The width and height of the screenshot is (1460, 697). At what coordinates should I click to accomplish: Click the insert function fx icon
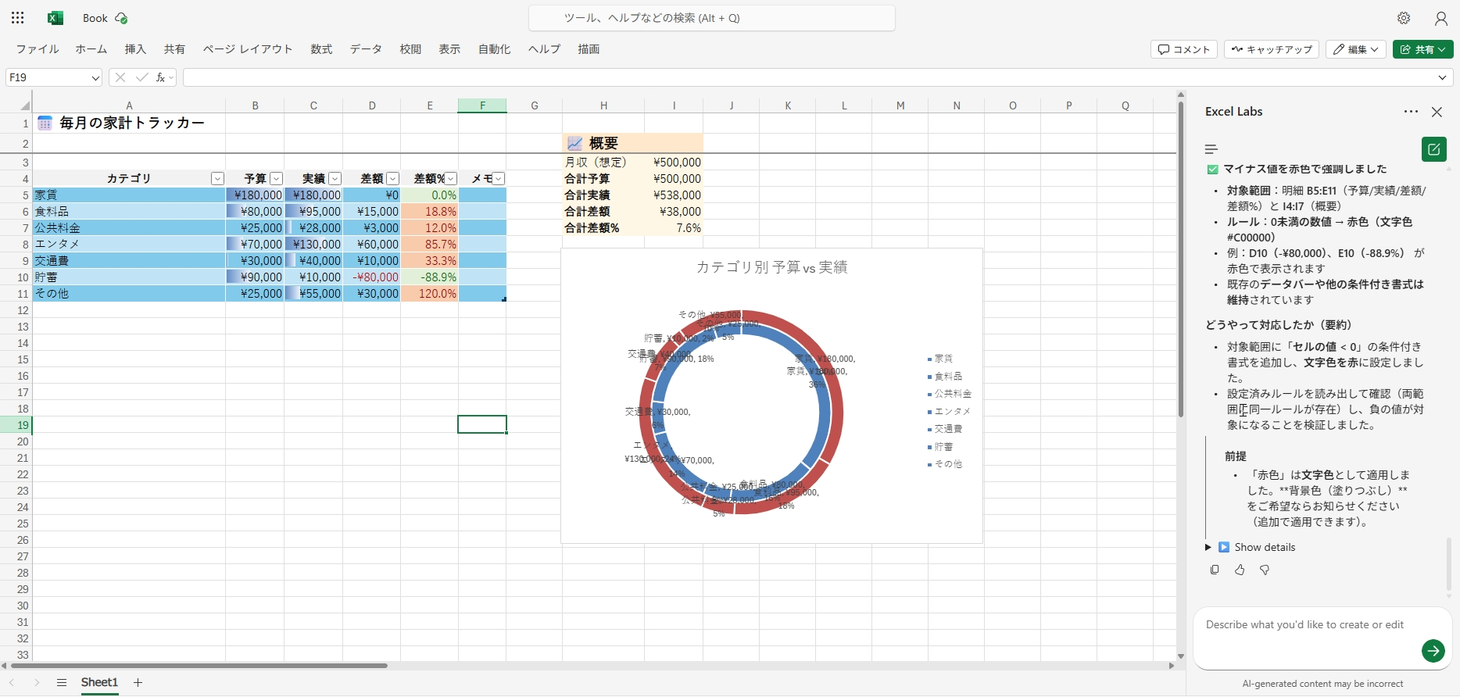click(161, 77)
